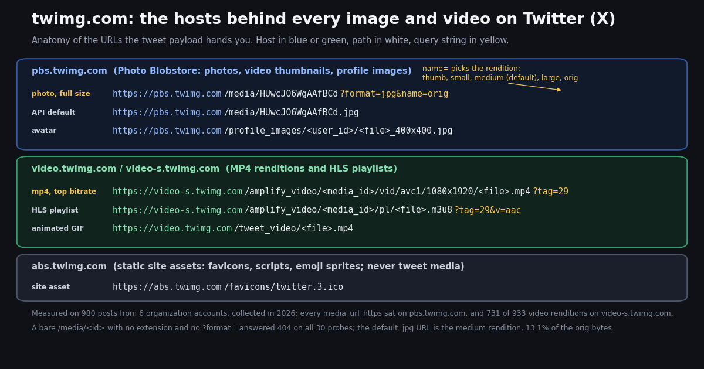Click the 'https://pbs.twimg.com' host in the photo row
Viewport: 704px width, 369px height.
(x=167, y=94)
